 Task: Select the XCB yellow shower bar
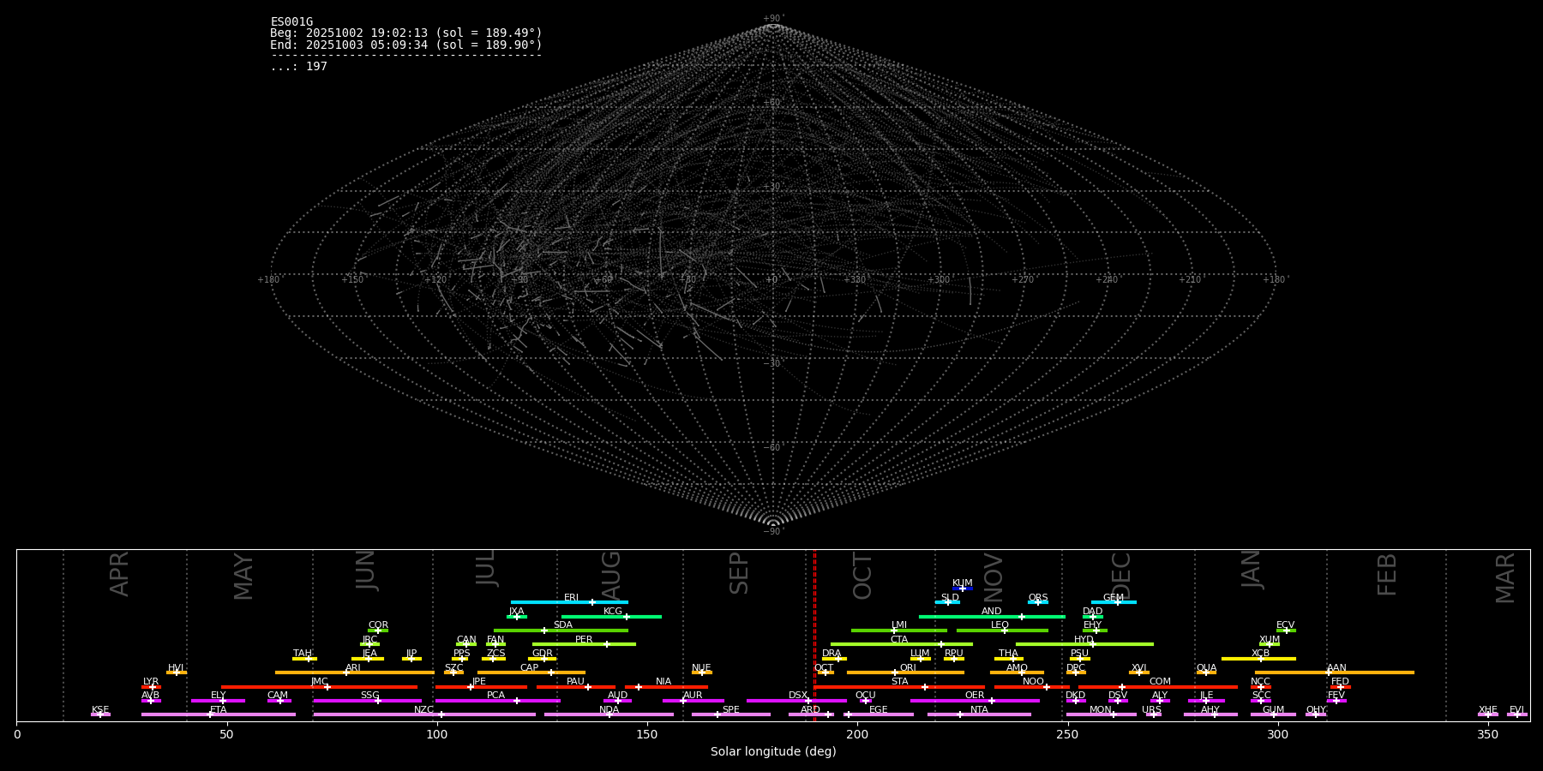click(x=1258, y=659)
